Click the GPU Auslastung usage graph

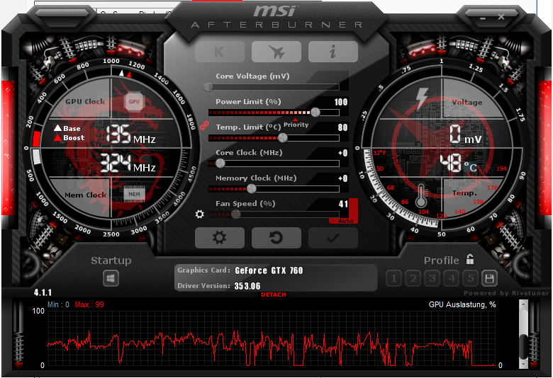click(x=272, y=338)
